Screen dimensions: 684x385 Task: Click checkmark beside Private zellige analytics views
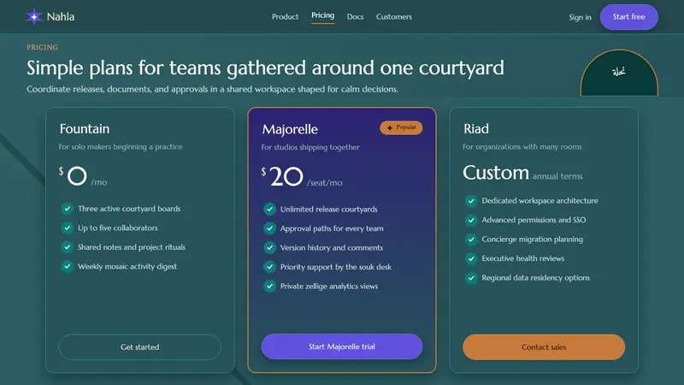coord(269,286)
